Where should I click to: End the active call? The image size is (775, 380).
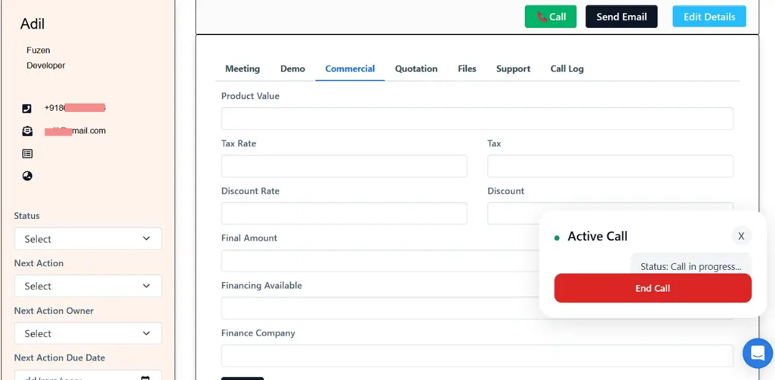(653, 288)
